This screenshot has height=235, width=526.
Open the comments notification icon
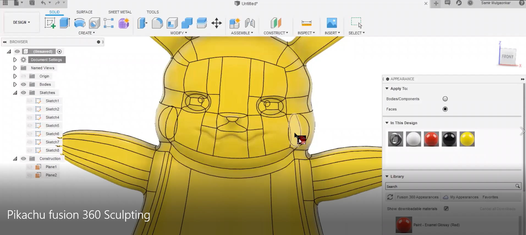pos(448,3)
